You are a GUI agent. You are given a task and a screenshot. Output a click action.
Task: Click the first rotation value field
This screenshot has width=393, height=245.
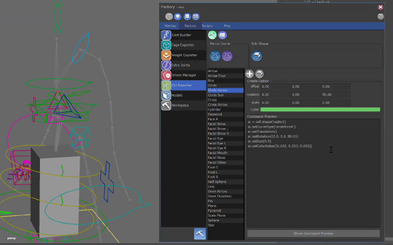click(275, 95)
